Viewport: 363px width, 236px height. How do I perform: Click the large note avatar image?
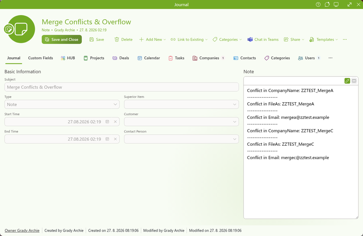click(21, 29)
